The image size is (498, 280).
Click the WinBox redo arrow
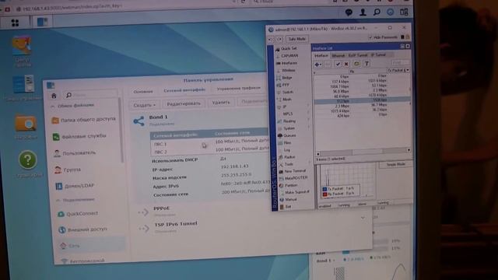(x=279, y=39)
